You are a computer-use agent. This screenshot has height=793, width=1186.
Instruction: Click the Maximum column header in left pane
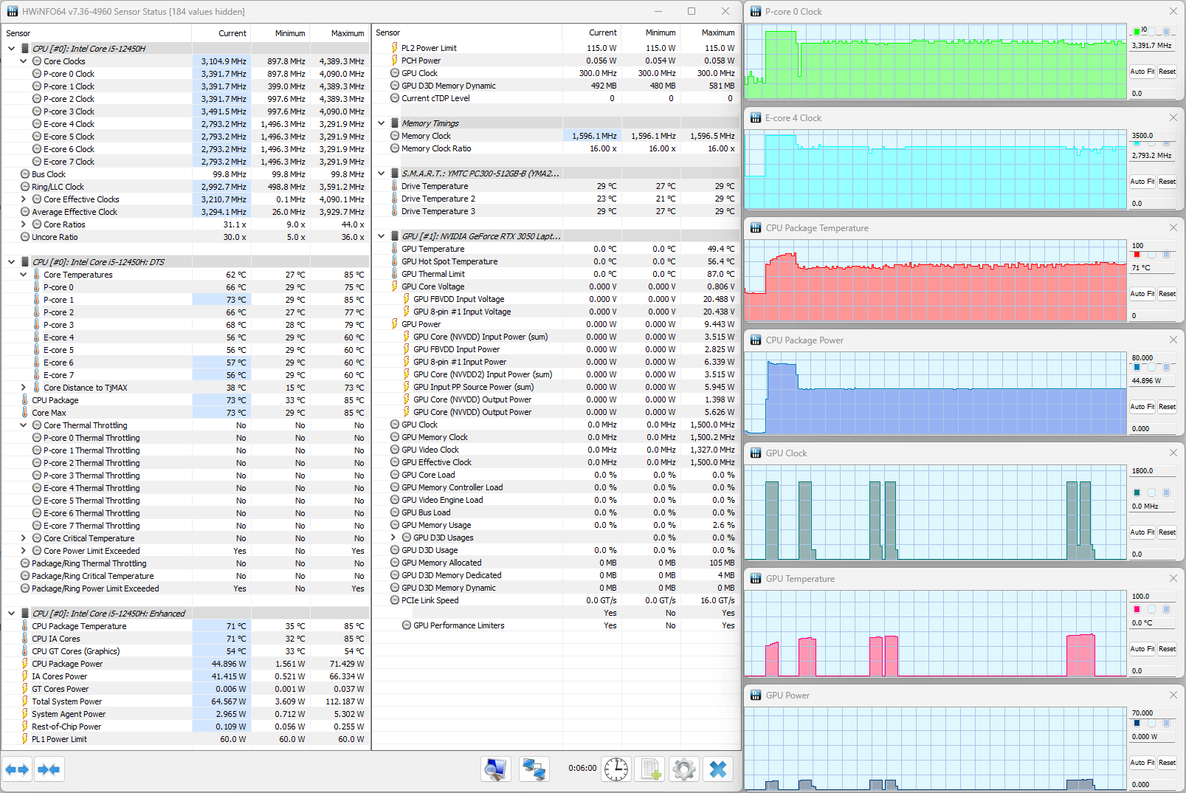(x=347, y=33)
